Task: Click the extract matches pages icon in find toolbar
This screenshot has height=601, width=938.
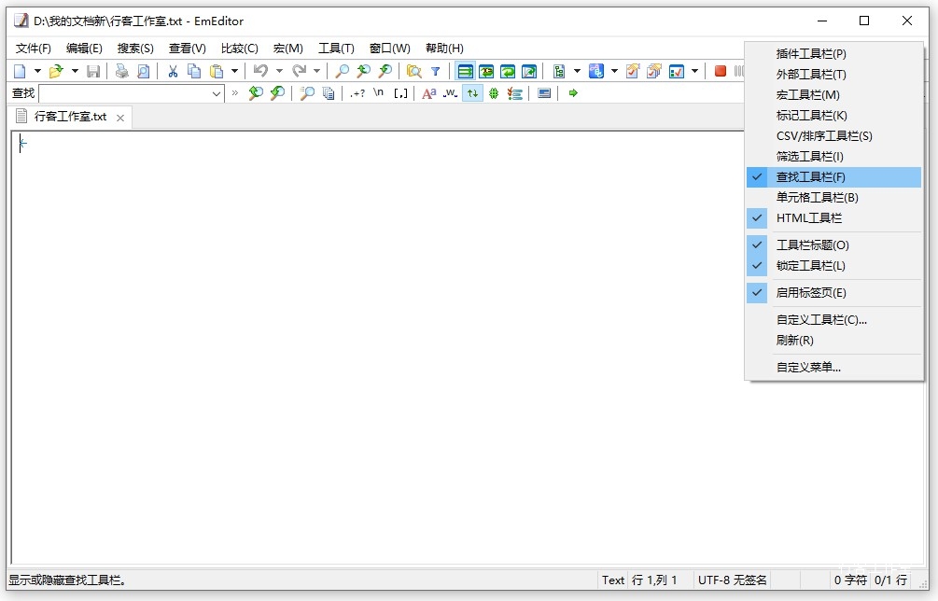Action: point(329,93)
